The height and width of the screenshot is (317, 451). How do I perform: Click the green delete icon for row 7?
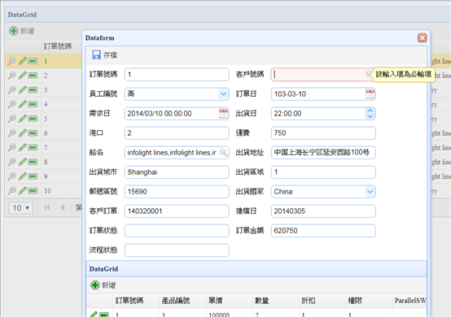coord(33,147)
